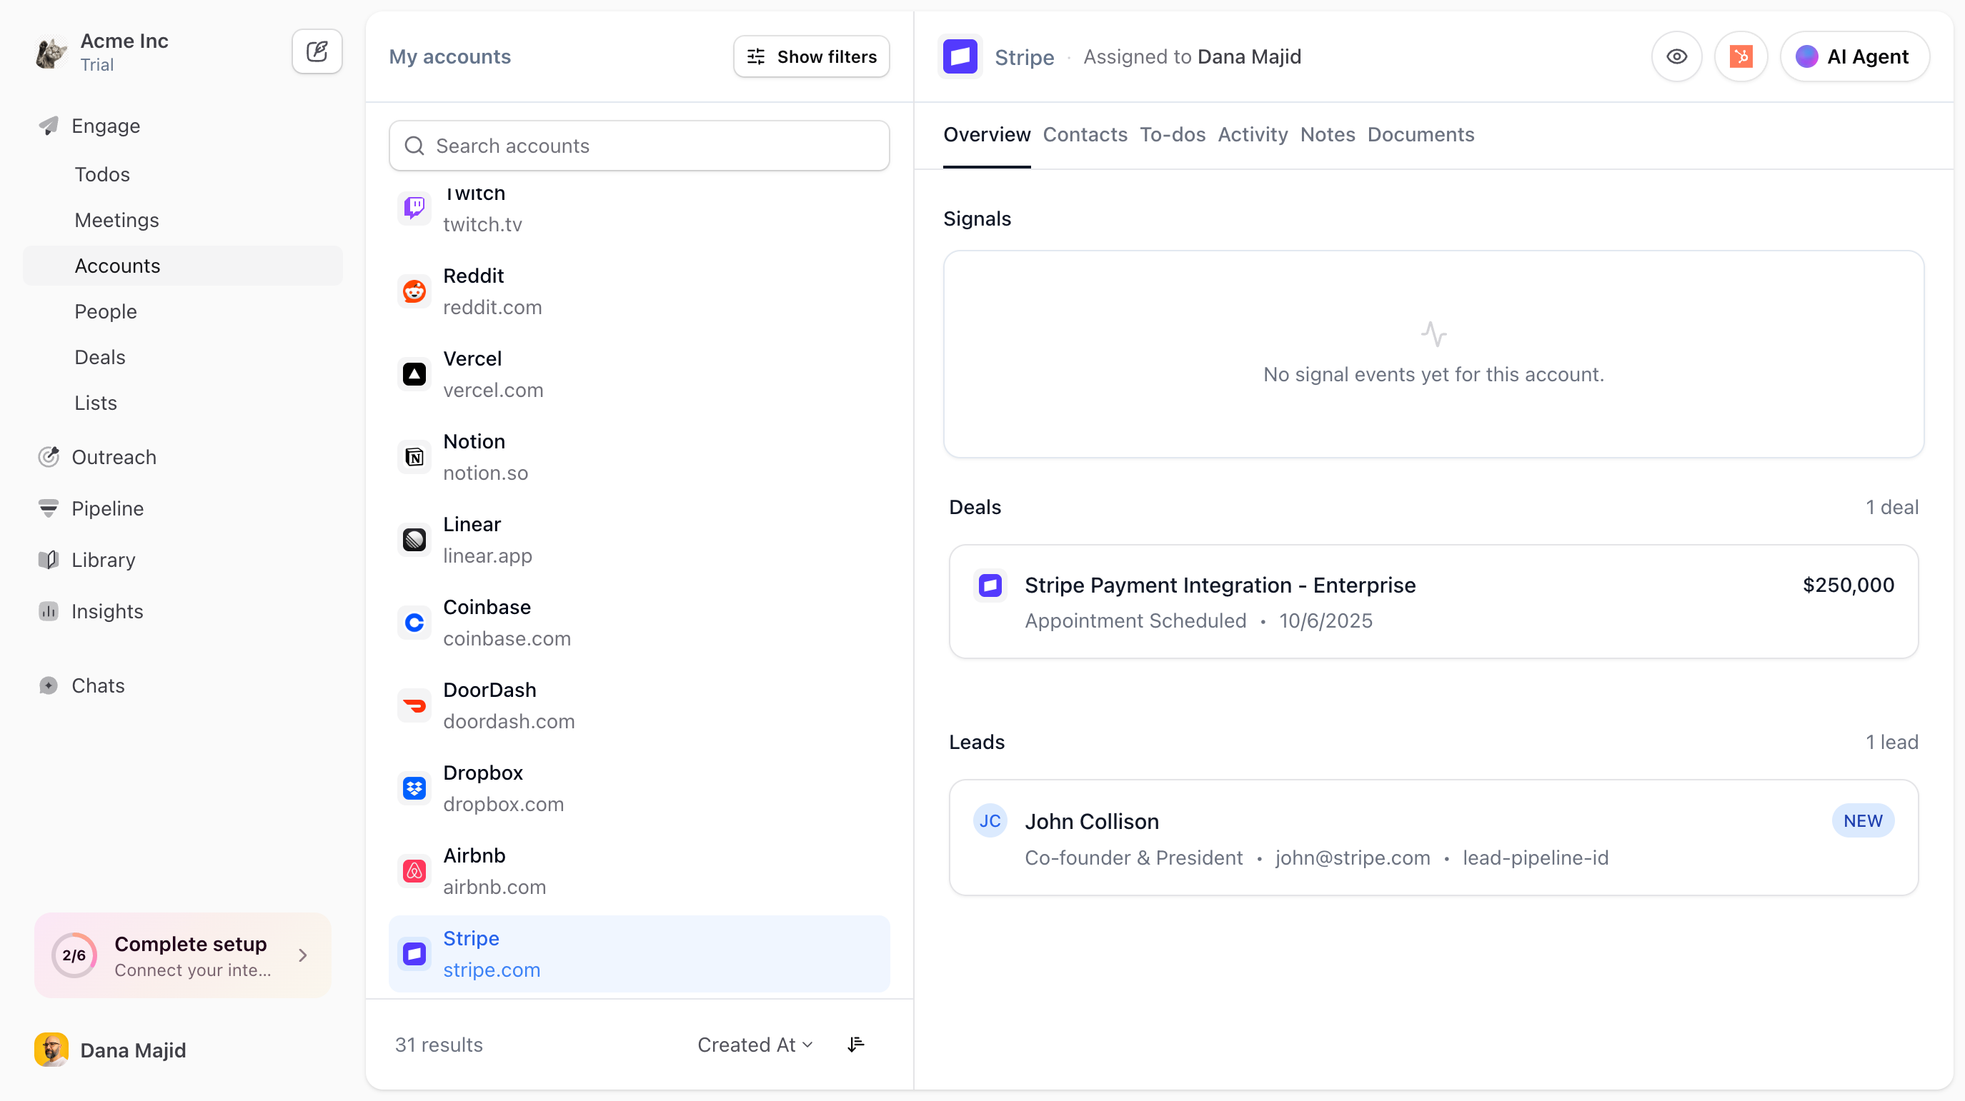
Task: Click the Search accounts input field
Action: [640, 146]
